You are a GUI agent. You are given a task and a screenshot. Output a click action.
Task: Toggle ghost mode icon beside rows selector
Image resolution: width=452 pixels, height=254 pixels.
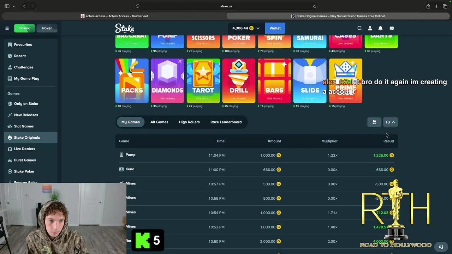[x=374, y=122]
